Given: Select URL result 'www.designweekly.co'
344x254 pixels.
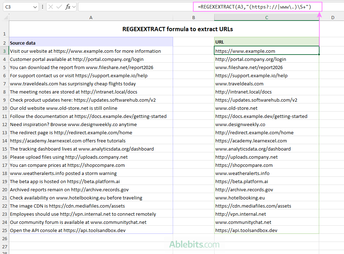Looking at the screenshot, I should point(267,124).
